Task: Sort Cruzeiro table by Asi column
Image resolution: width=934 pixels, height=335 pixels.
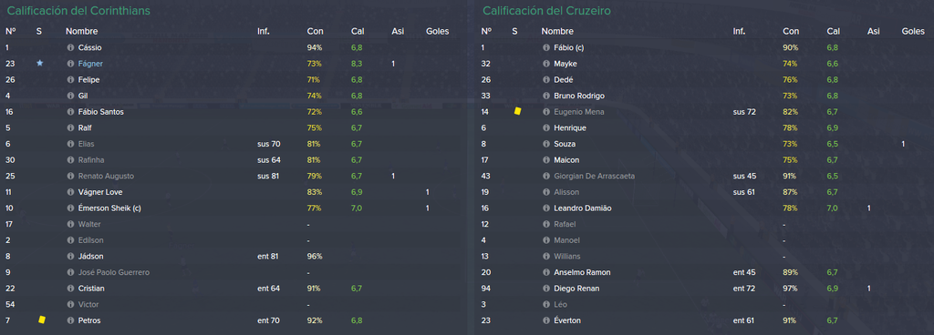Action: coord(873,31)
